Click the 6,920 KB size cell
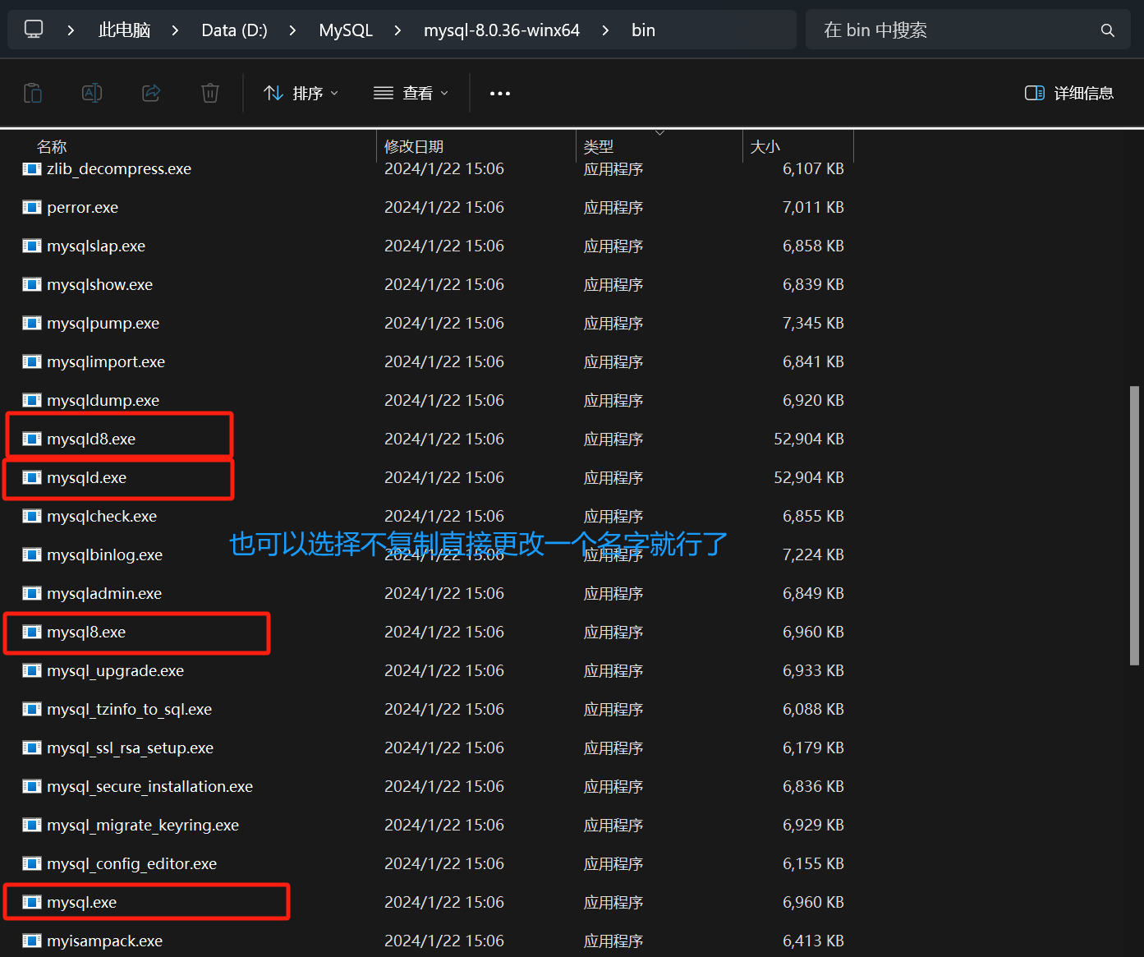Screen dimensions: 1144x957 [x=813, y=401]
